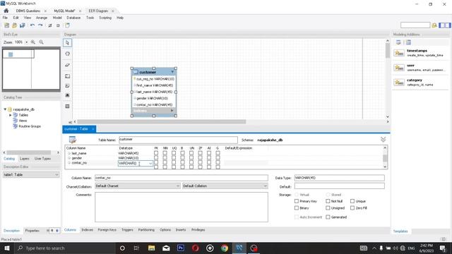The height and width of the screenshot is (254, 452).
Task: Click second icon under Modeling Additions header
Action: point(408,42)
